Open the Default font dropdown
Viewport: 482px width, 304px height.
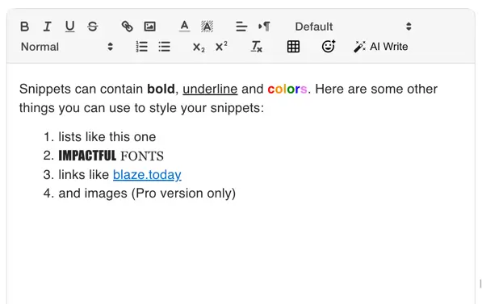pos(353,27)
